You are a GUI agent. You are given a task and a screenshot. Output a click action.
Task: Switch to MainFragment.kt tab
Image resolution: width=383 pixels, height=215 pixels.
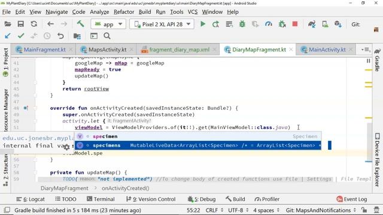click(x=44, y=50)
